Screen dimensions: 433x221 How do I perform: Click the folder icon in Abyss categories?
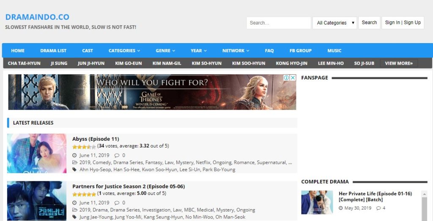(74, 163)
